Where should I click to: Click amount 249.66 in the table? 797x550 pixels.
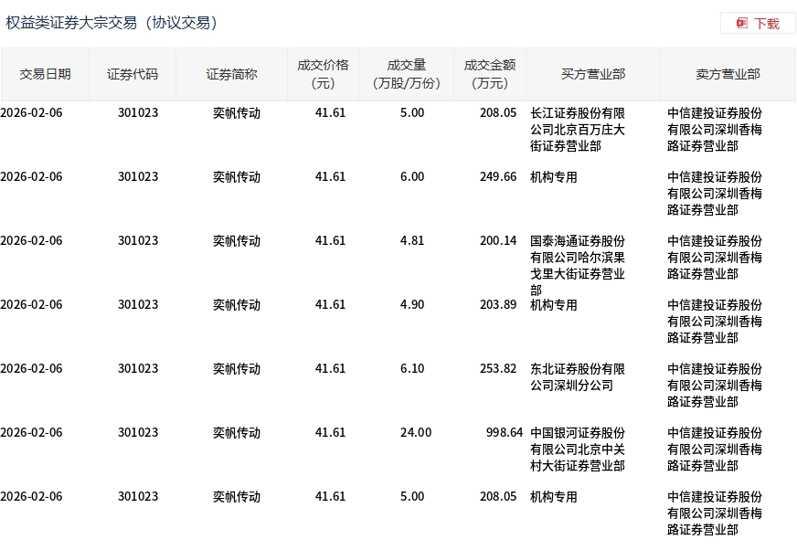[x=498, y=177]
